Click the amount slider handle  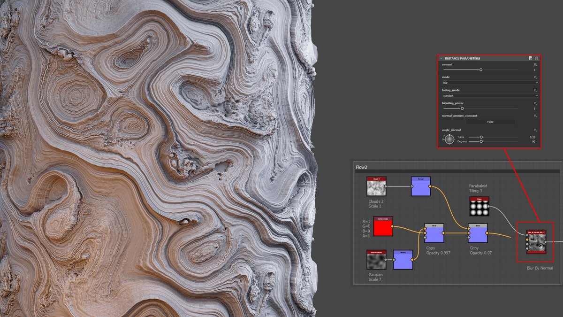481,70
